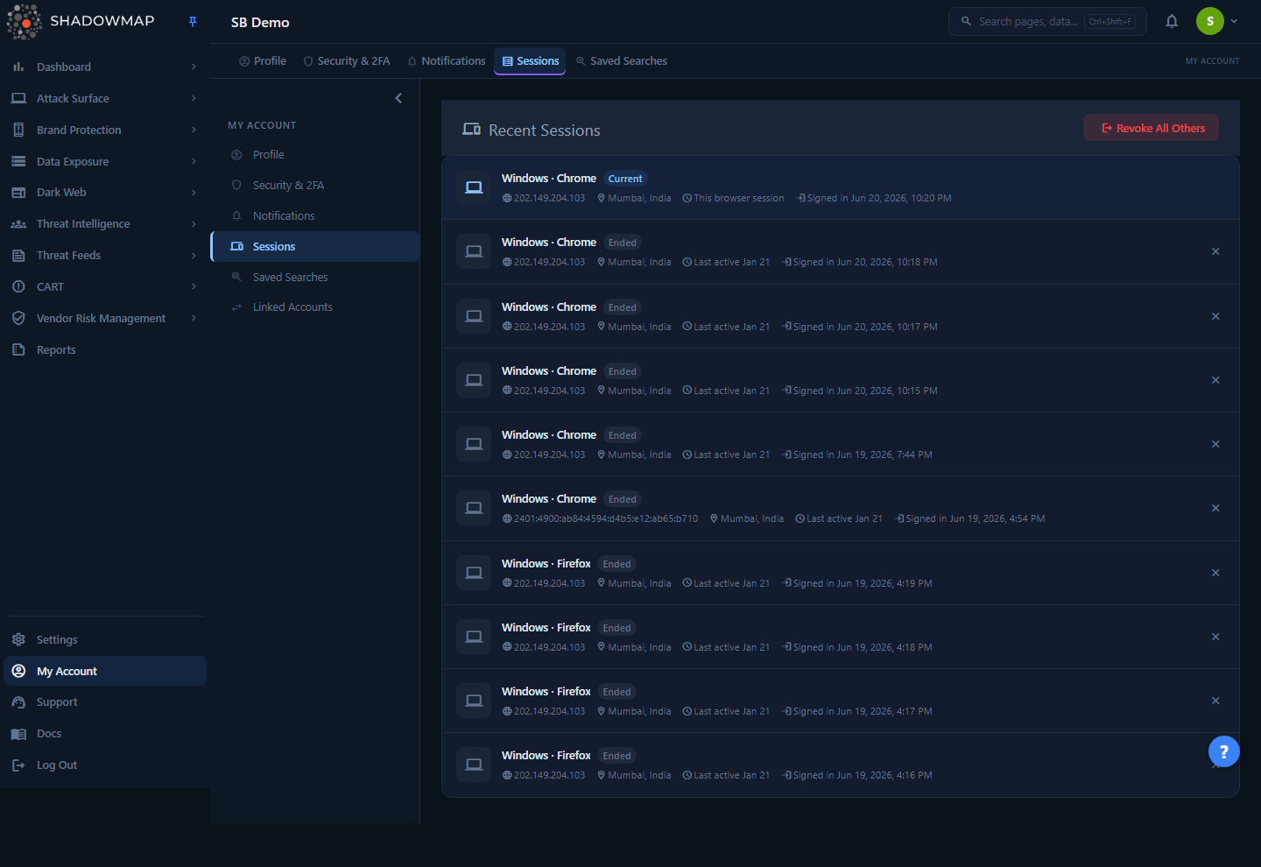
Task: Click the Revoke All Others button
Action: (x=1151, y=128)
